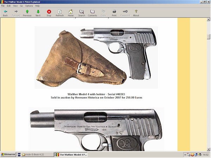
Task: Print the current page
Action: [114, 13]
